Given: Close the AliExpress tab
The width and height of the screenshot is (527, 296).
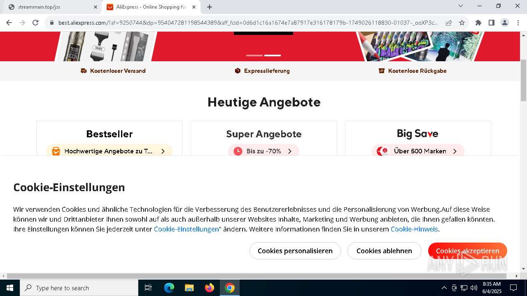Looking at the screenshot, I should pos(194,7).
